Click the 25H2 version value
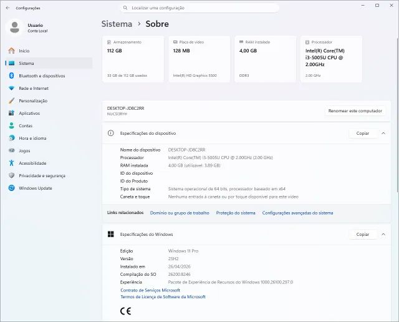Viewport: 399px width, 322px height. pos(173,259)
